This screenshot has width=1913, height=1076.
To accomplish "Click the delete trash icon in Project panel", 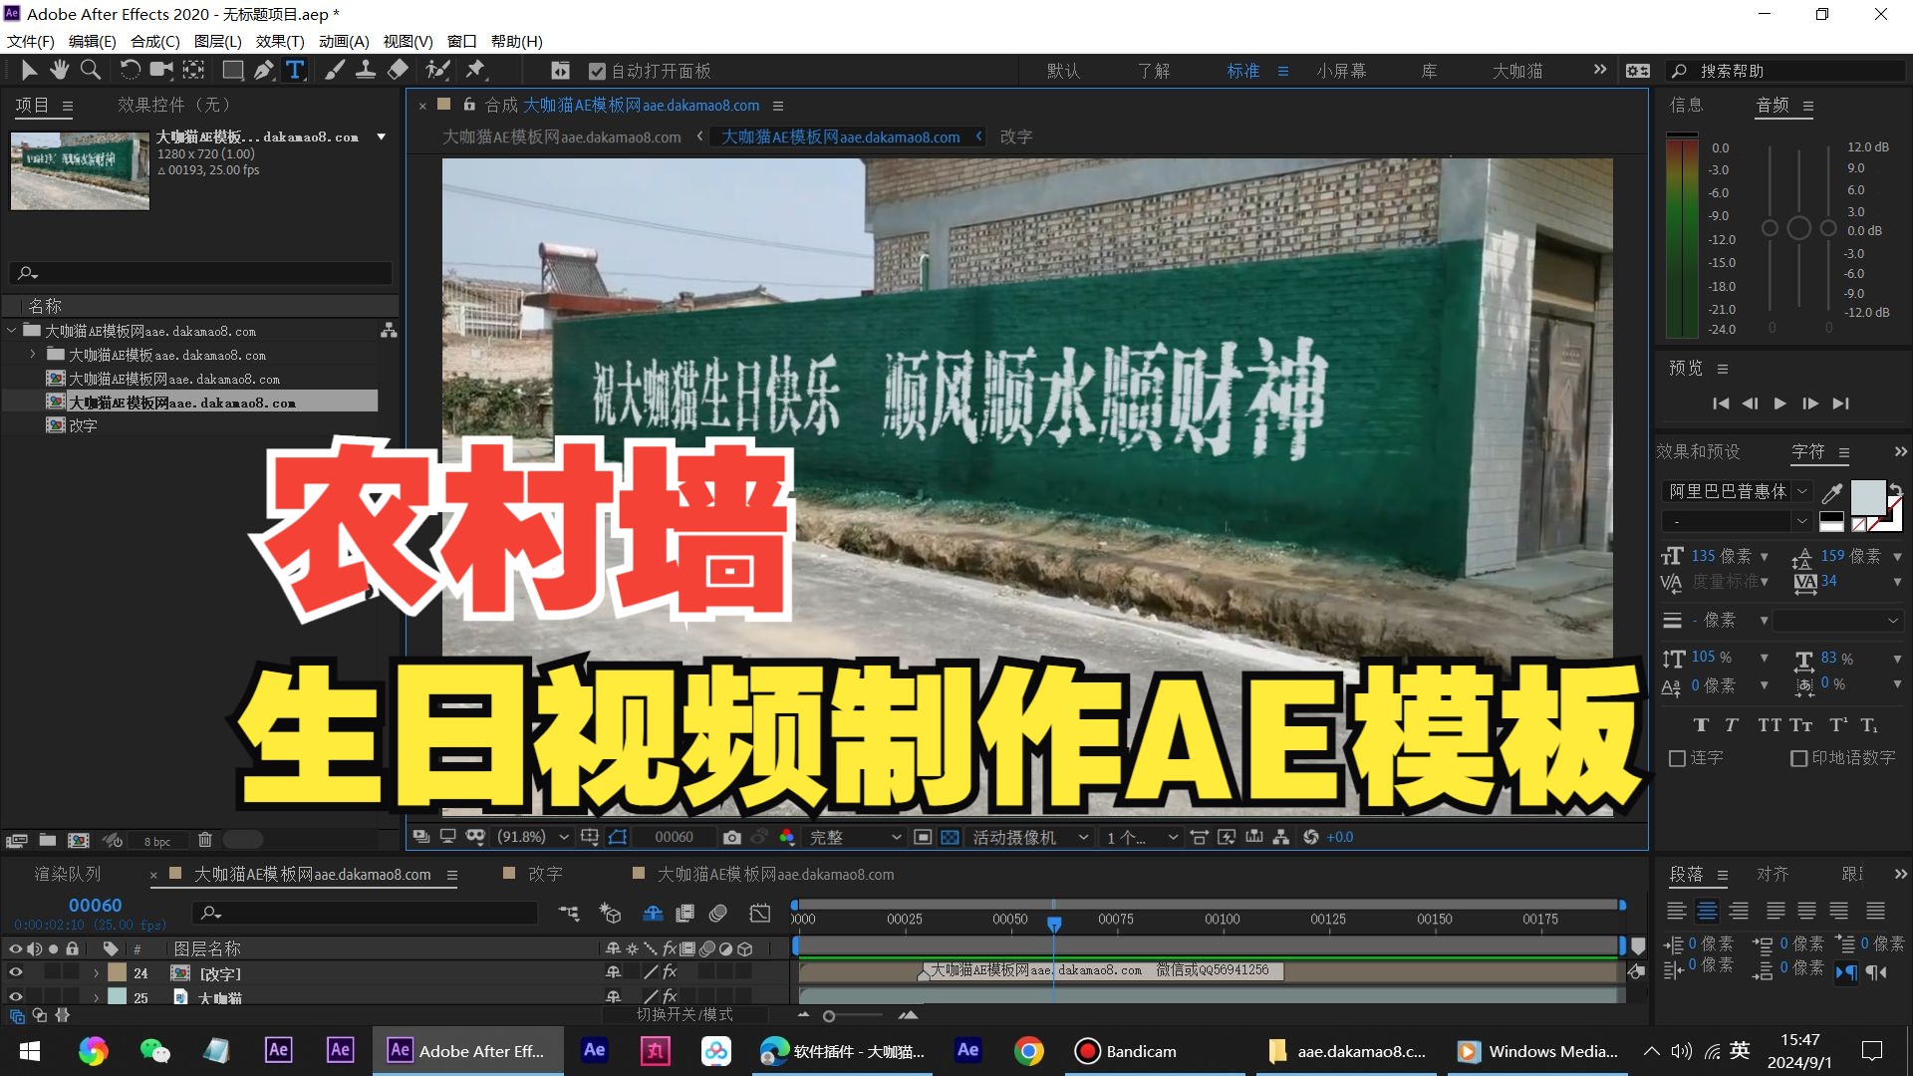I will [x=205, y=841].
